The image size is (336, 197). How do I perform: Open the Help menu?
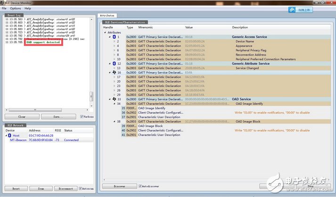click(28, 8)
